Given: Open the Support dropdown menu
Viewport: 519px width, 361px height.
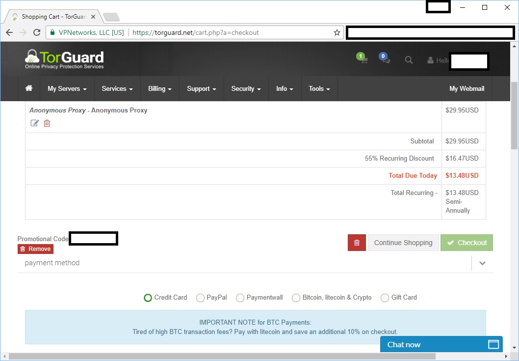Looking at the screenshot, I should point(202,88).
